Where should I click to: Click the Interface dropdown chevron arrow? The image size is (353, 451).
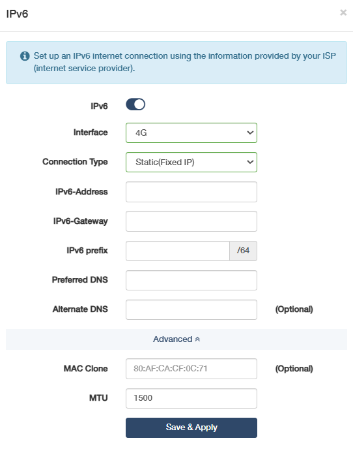click(x=250, y=132)
